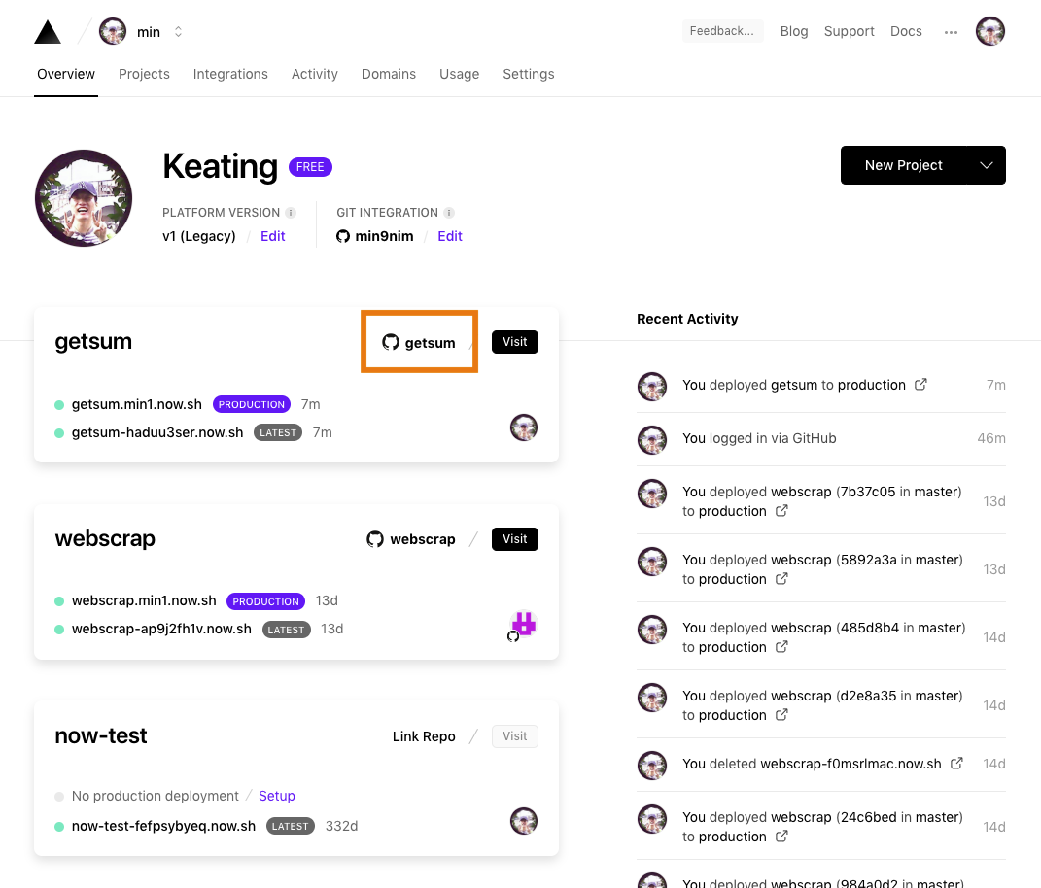This screenshot has height=888, width=1041.
Task: Open the Domains tab
Action: point(388,74)
